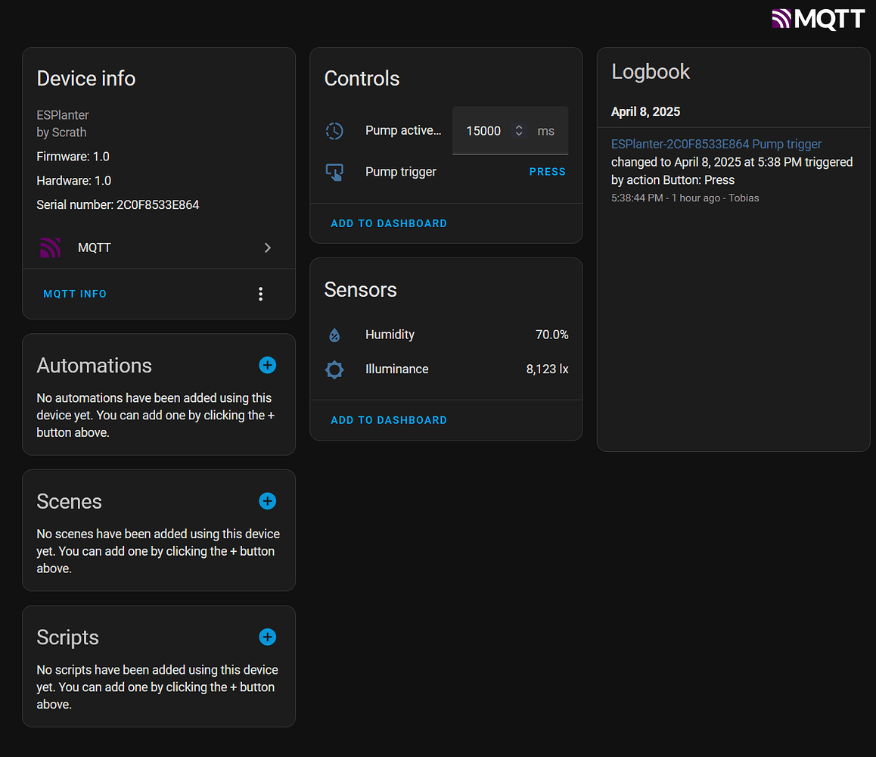The height and width of the screenshot is (757, 876).
Task: Click ADD TO DASHBOARD under Controls
Action: (x=388, y=223)
